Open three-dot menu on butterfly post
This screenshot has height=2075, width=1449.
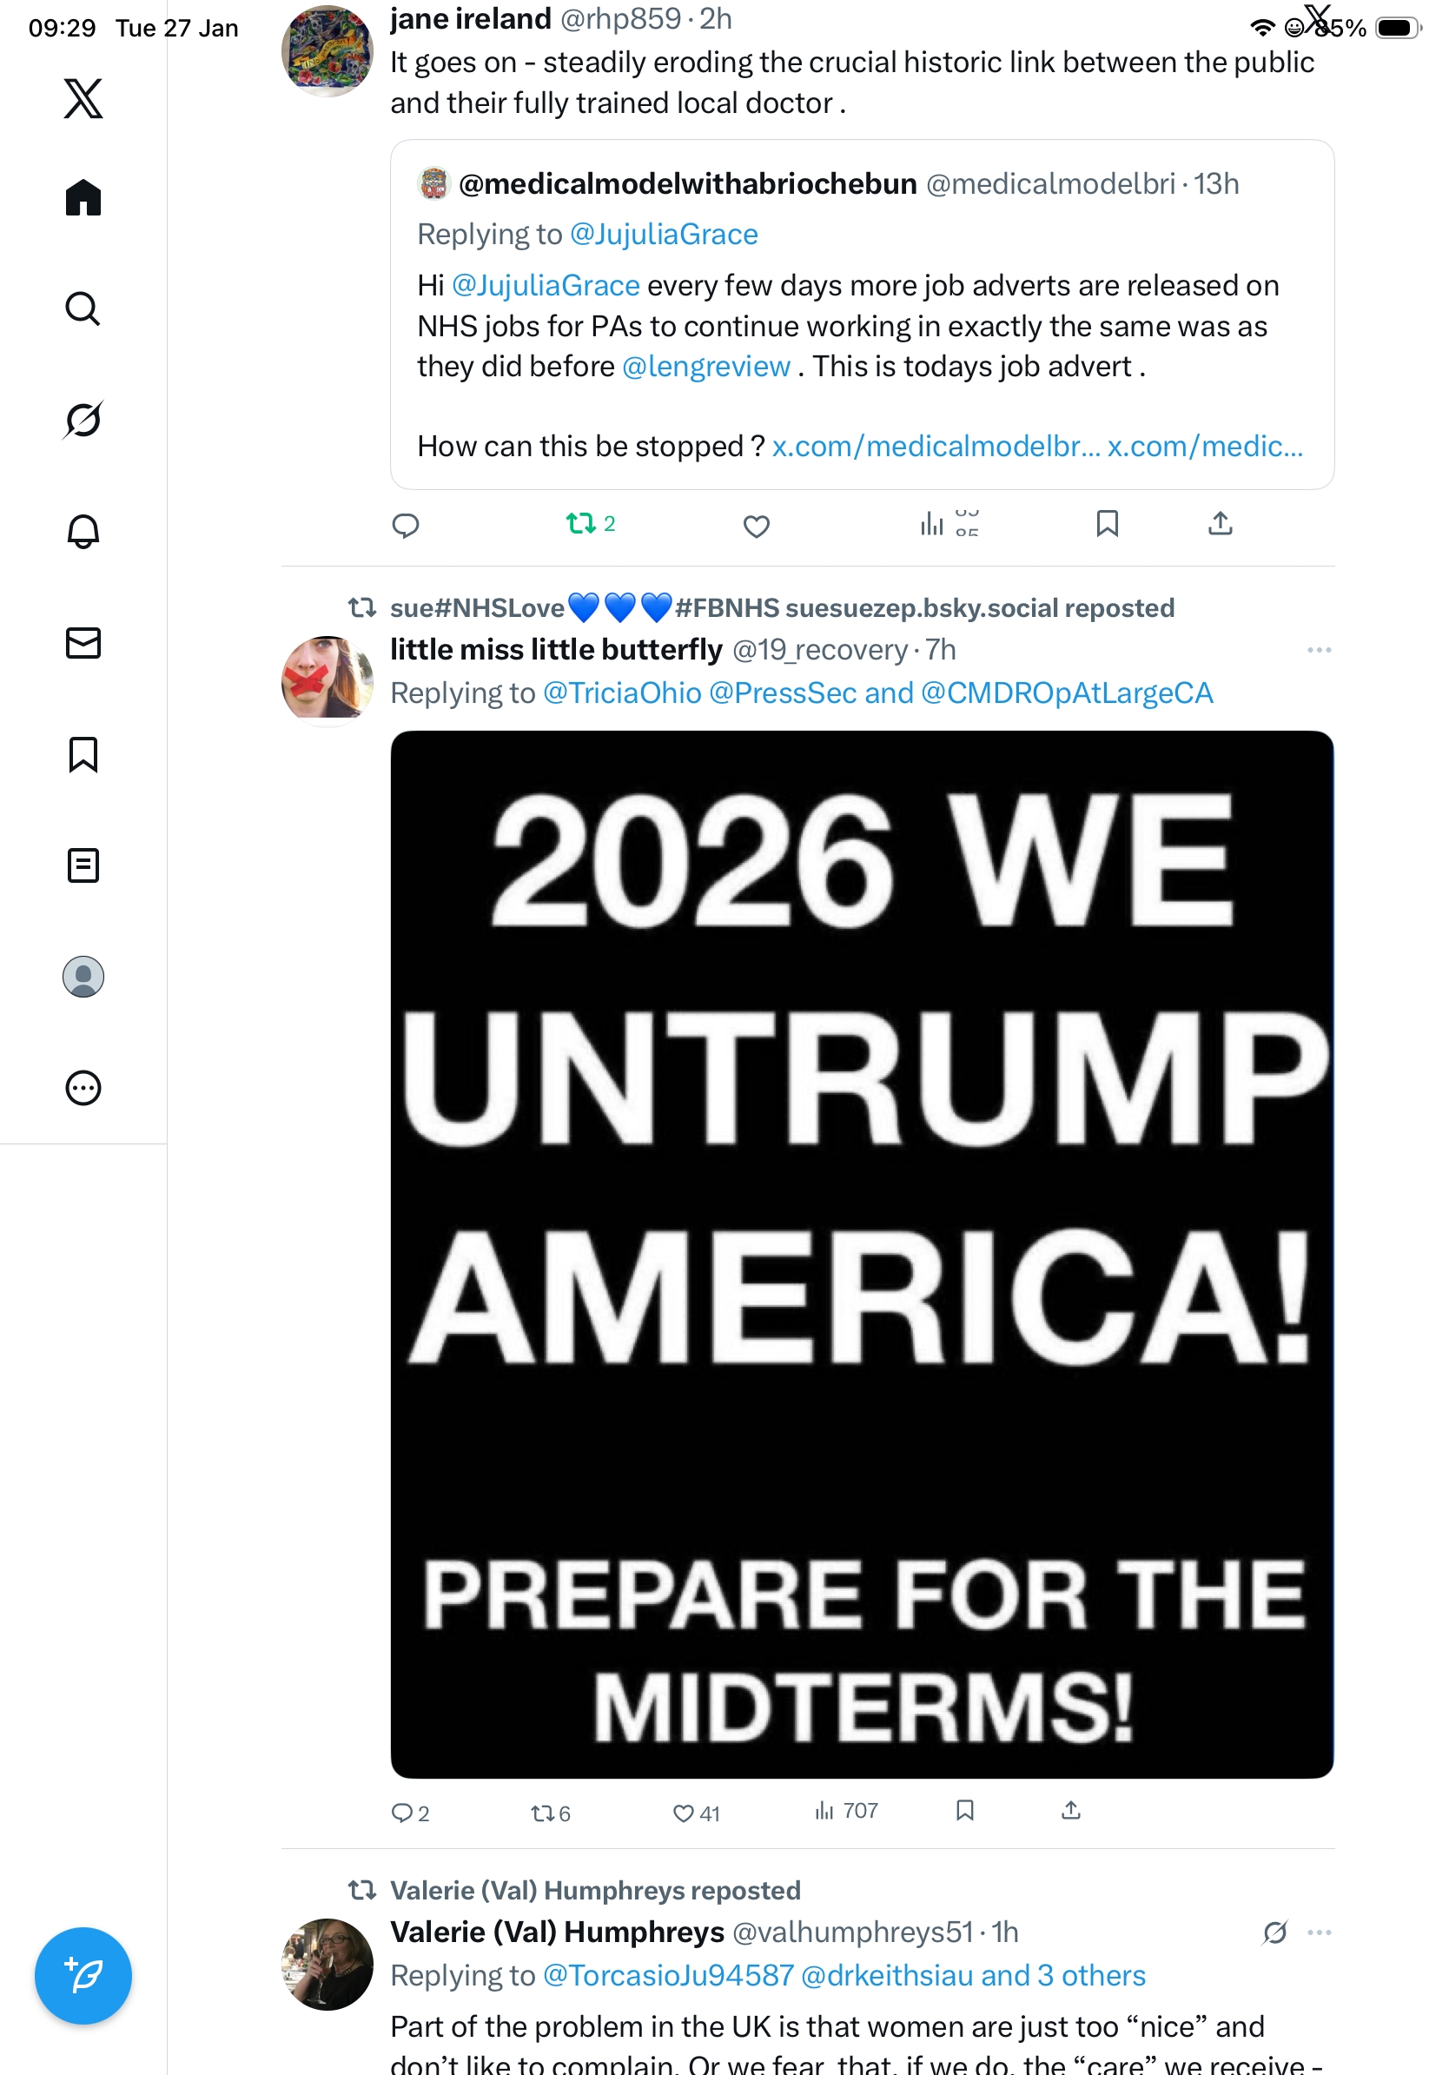click(x=1318, y=650)
